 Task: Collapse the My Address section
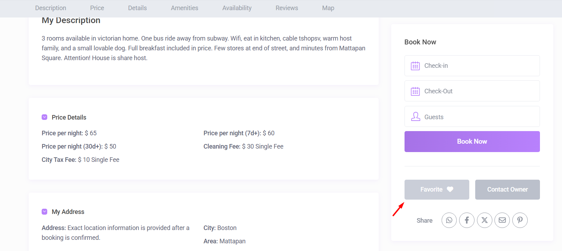[44, 211]
